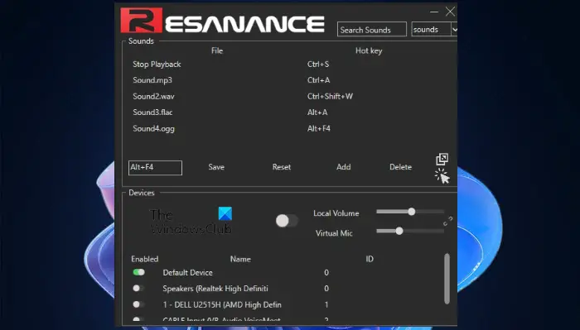The image size is (580, 330).
Task: Click the Save button
Action: click(216, 167)
